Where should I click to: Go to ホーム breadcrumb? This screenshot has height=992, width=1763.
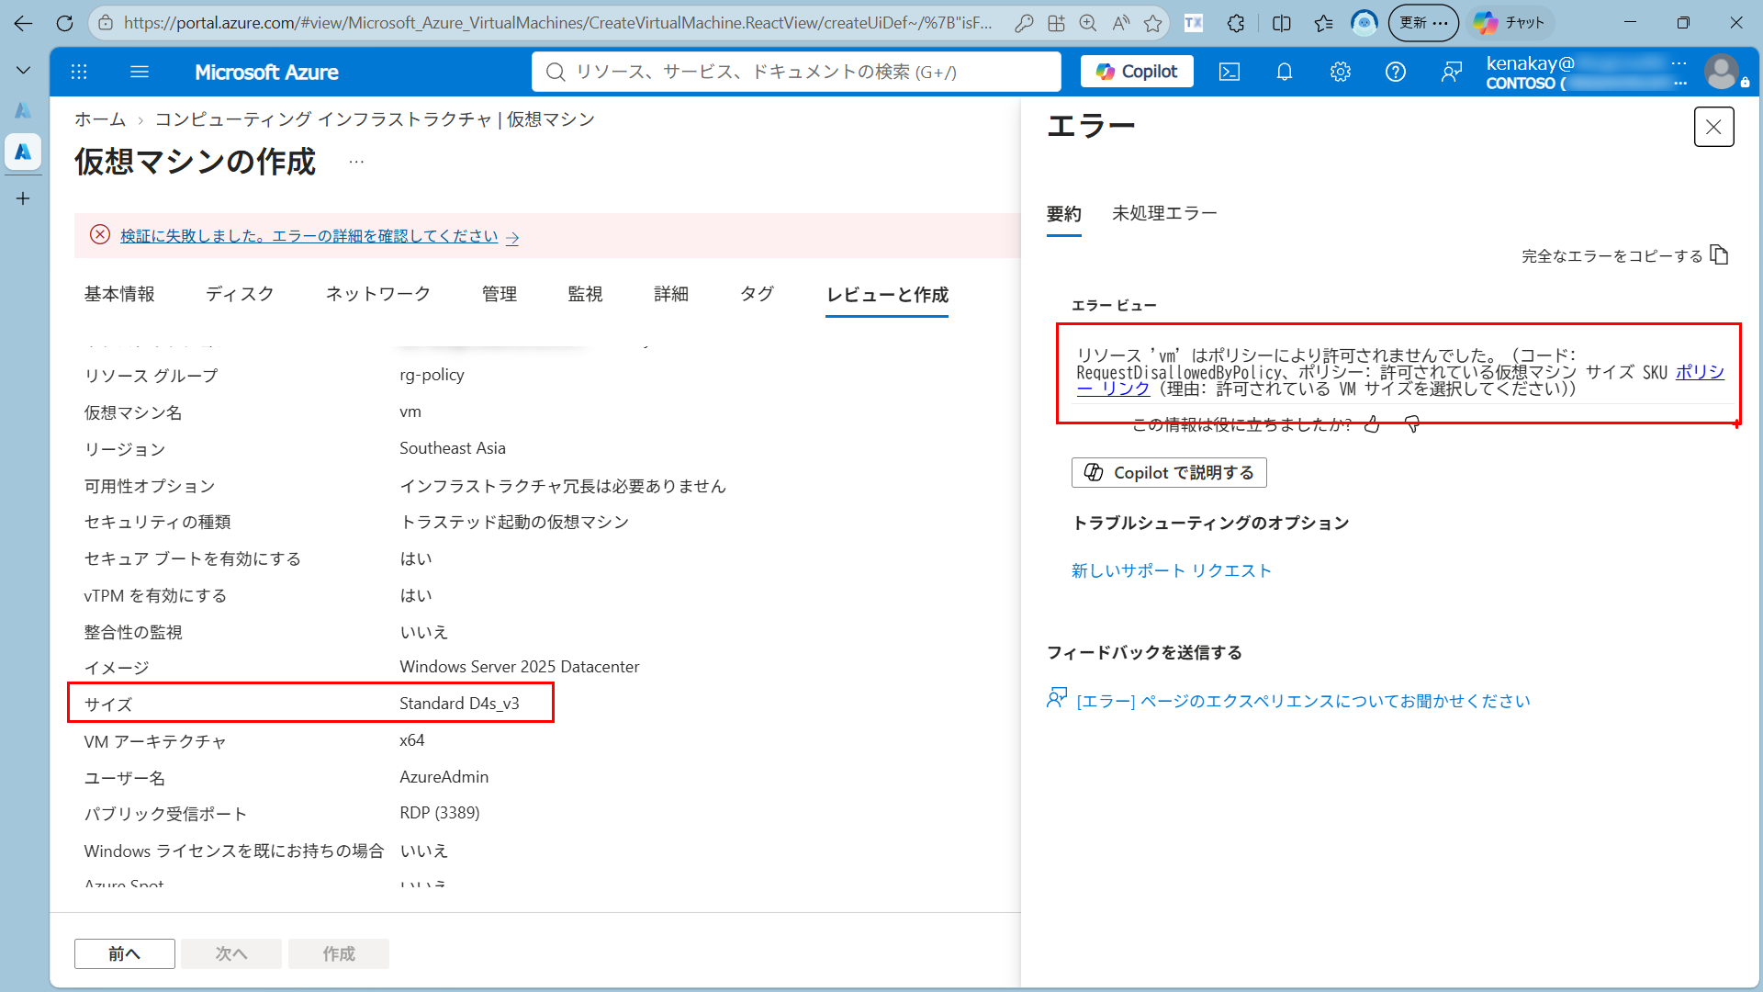click(100, 119)
